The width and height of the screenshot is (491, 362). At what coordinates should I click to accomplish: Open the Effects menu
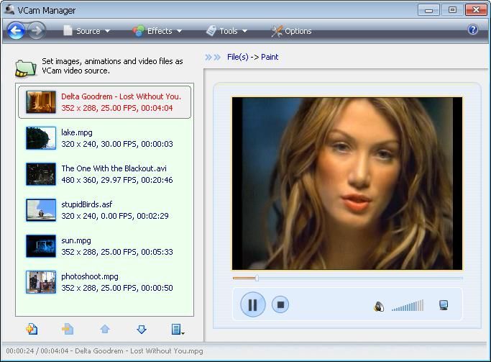click(157, 31)
